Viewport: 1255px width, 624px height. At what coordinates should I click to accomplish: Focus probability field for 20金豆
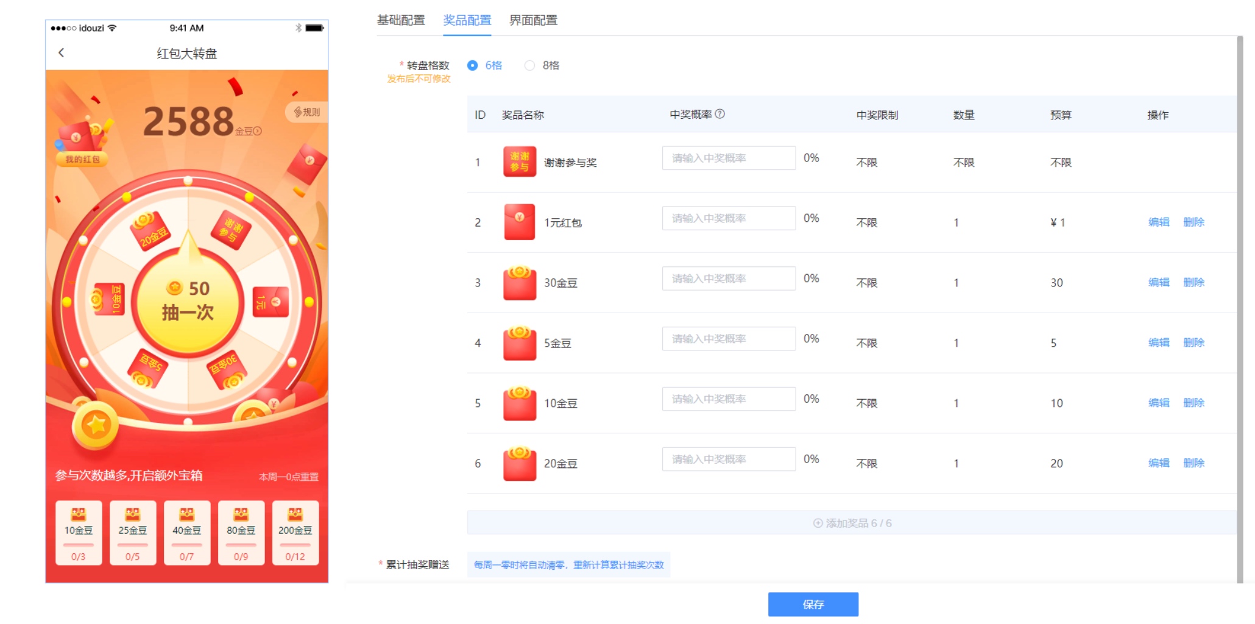coord(729,459)
